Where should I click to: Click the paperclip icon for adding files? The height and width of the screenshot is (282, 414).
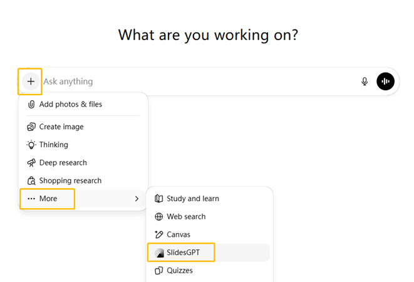[31, 105]
